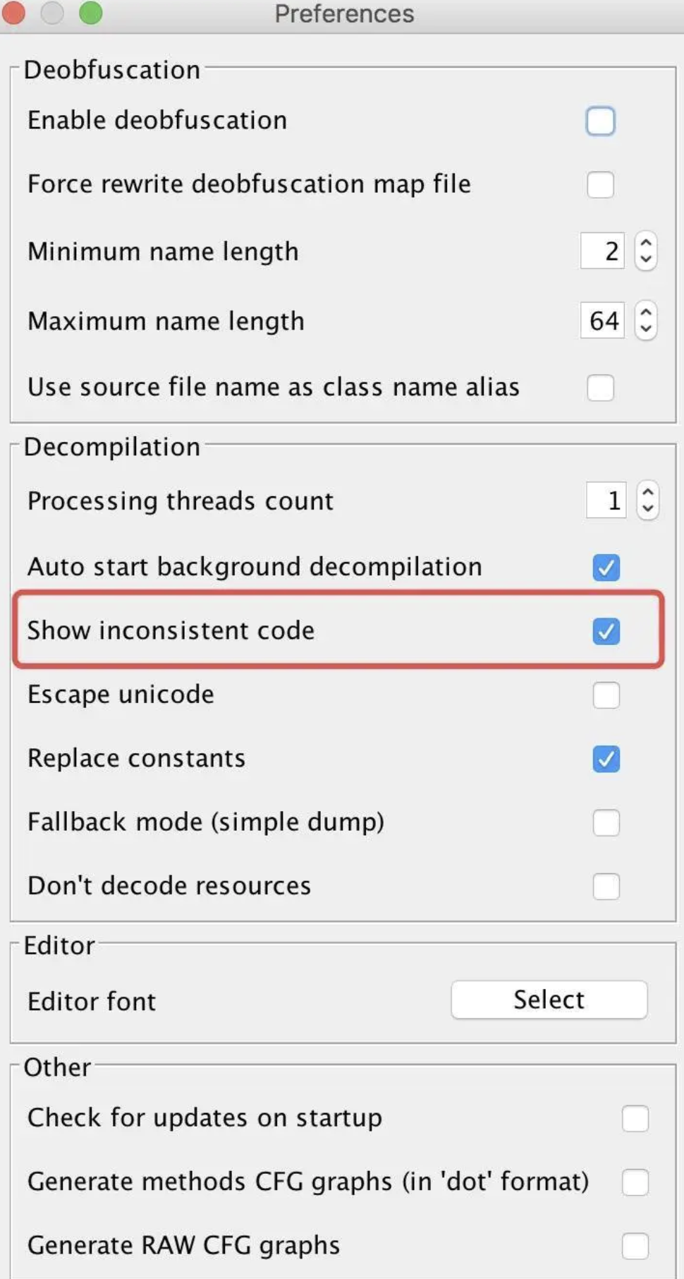Disable 'Replace constants'
Viewport: 684px width, 1279px height.
pos(606,759)
